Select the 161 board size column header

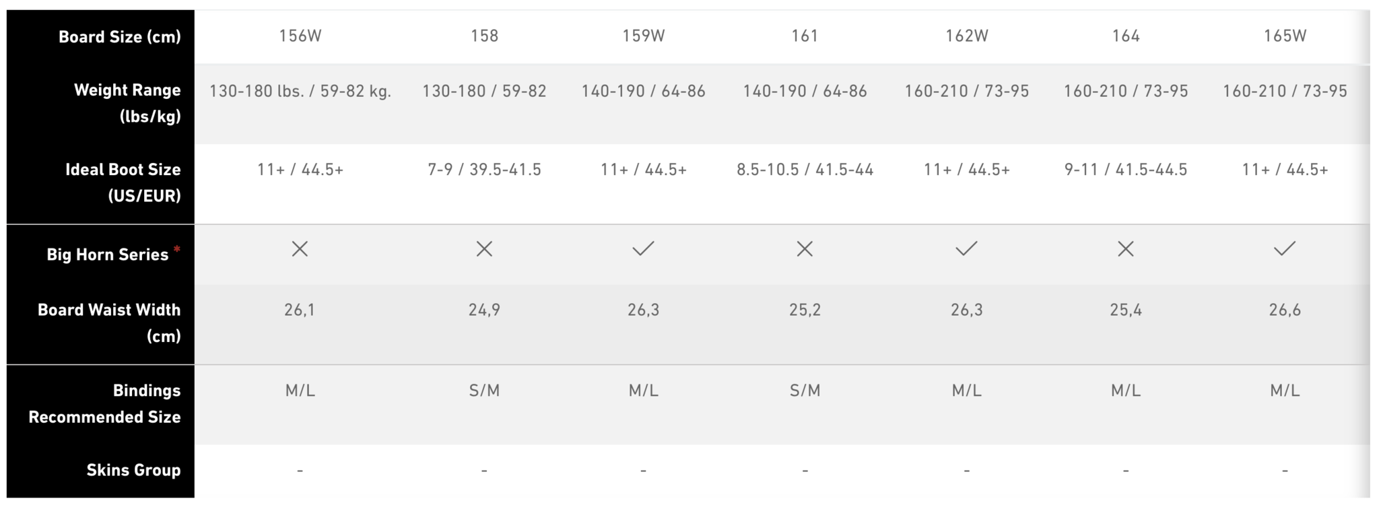805,36
